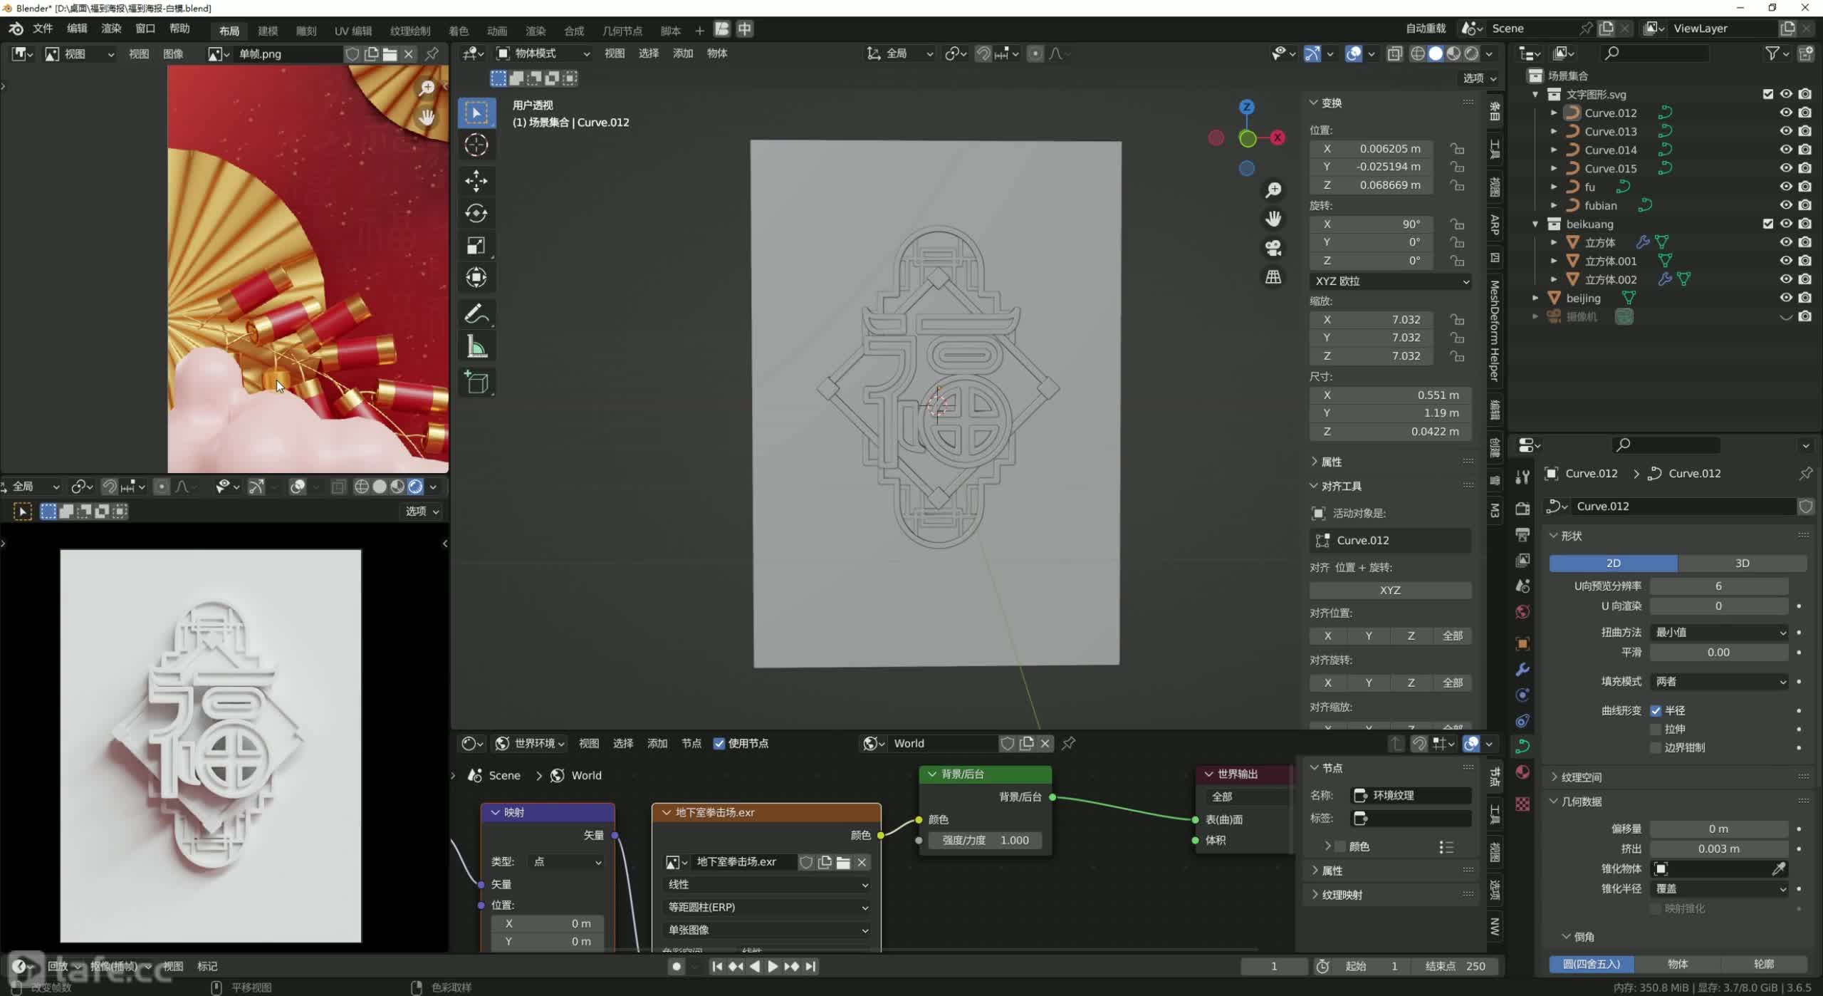Click XYZ align position+rotation button

(1390, 590)
